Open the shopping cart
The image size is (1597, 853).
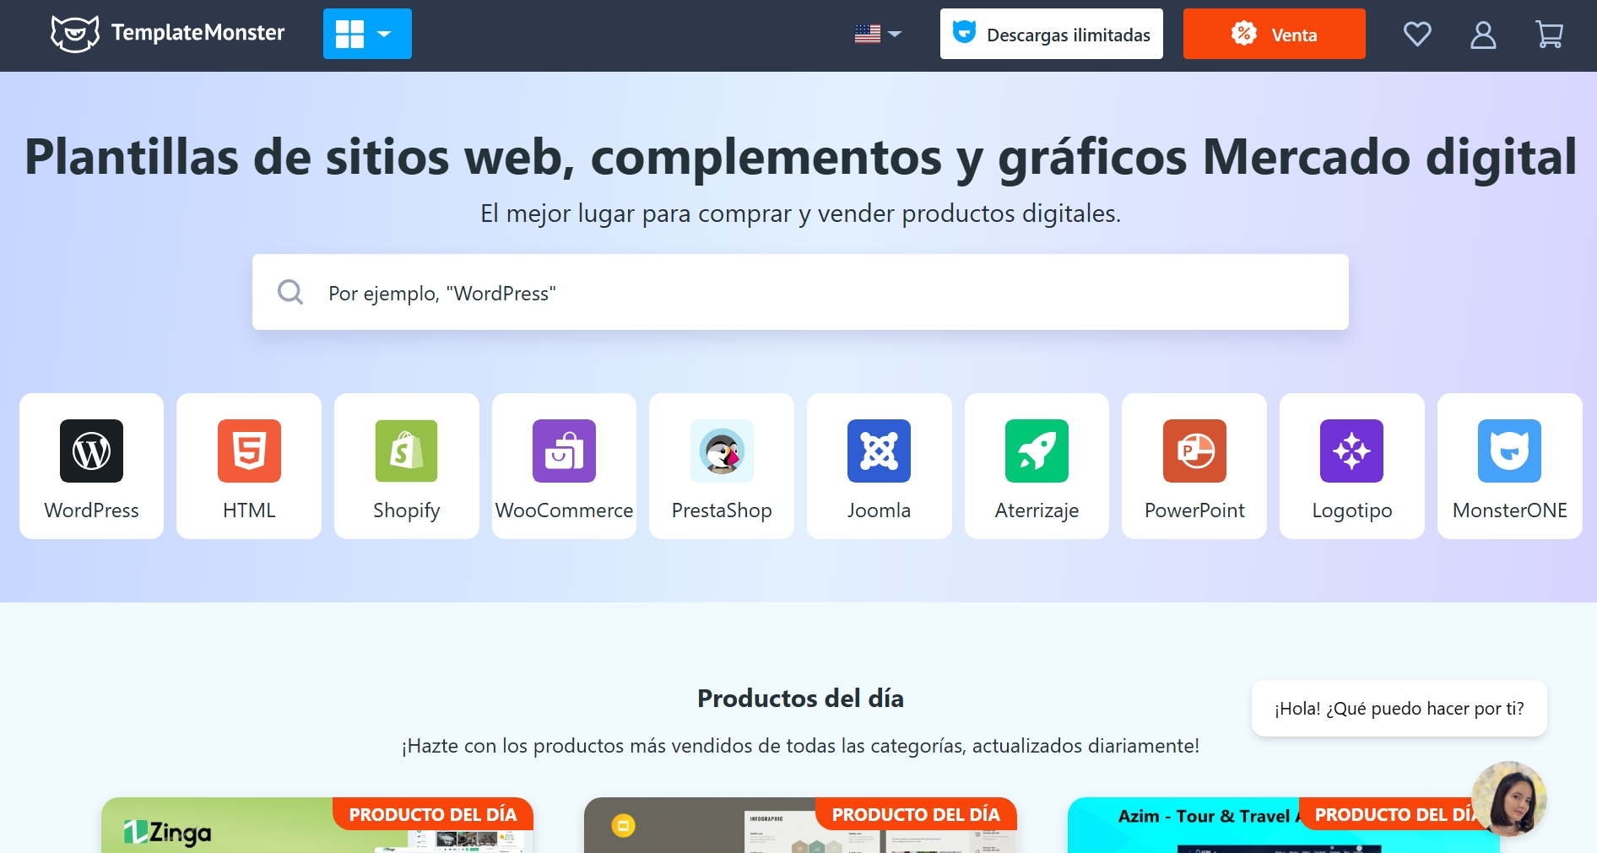coord(1549,35)
